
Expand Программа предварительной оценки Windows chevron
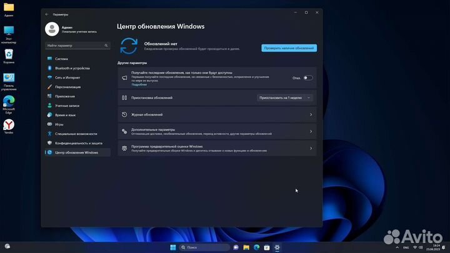click(311, 148)
